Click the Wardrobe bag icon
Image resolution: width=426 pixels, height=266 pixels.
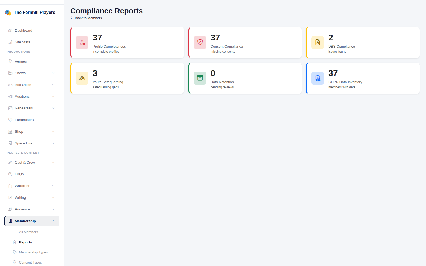coord(10,186)
